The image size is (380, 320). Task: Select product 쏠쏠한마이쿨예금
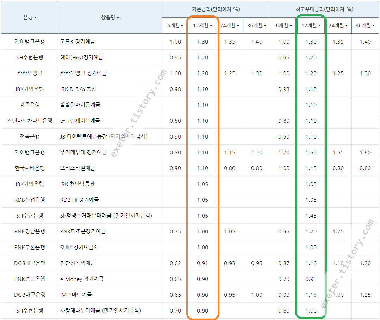(80, 105)
